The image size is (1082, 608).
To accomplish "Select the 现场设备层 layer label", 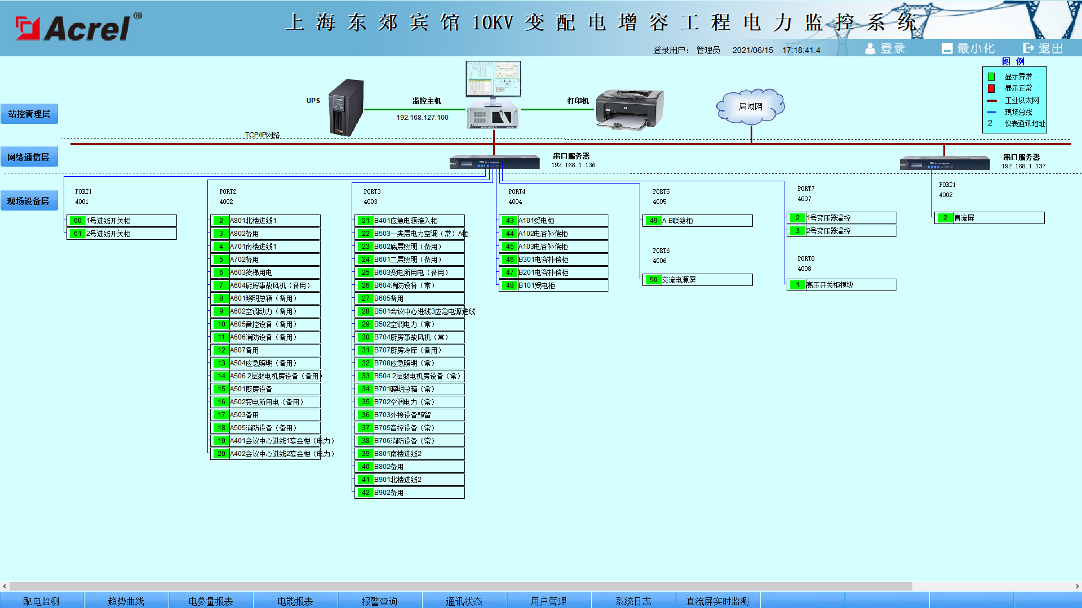I will pos(29,201).
